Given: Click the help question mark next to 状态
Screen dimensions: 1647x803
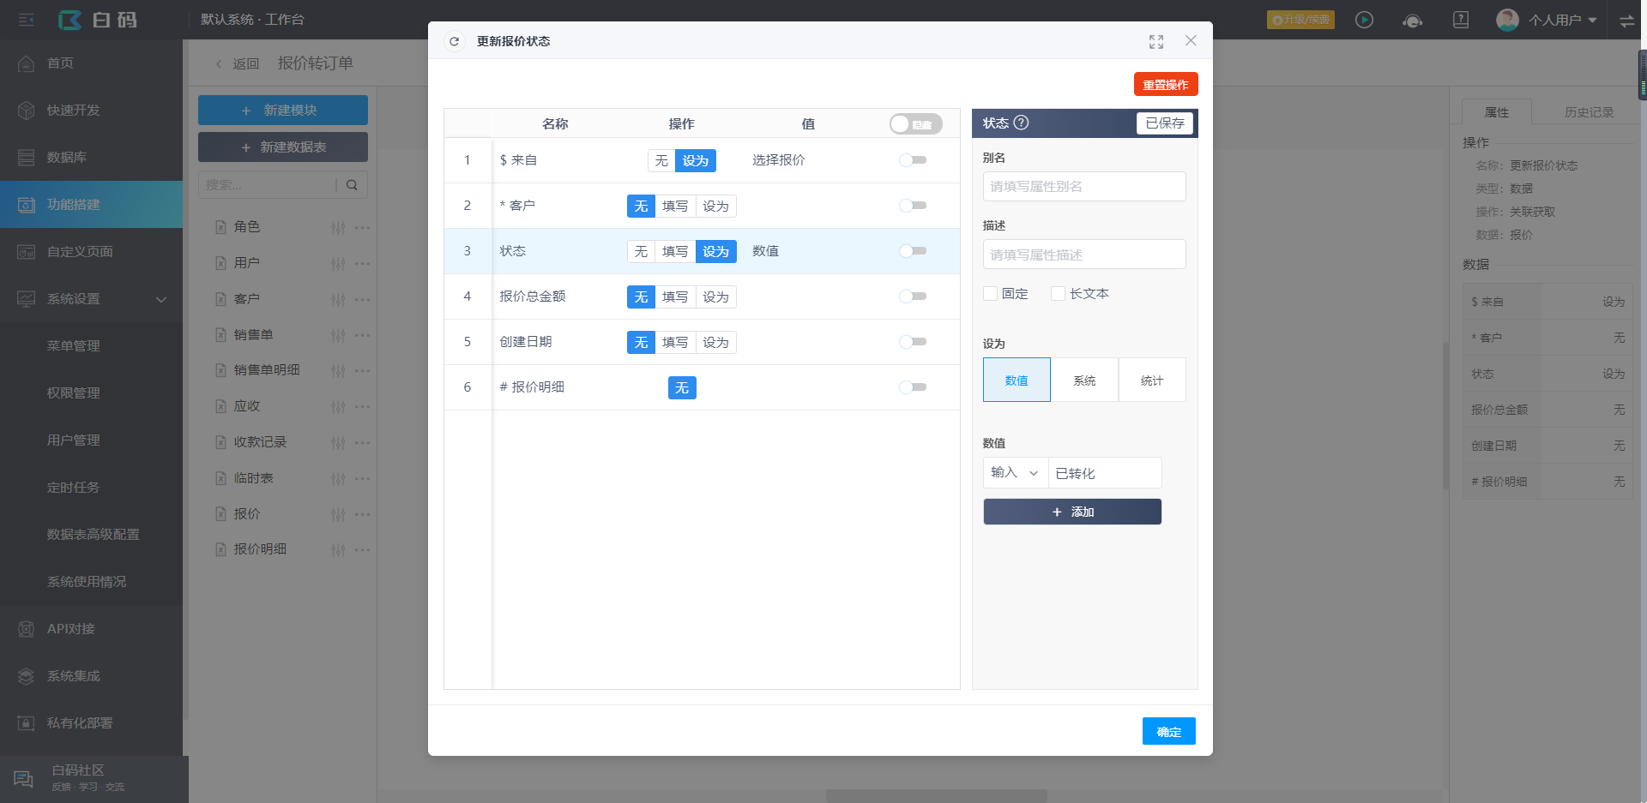Looking at the screenshot, I should click(x=1021, y=123).
